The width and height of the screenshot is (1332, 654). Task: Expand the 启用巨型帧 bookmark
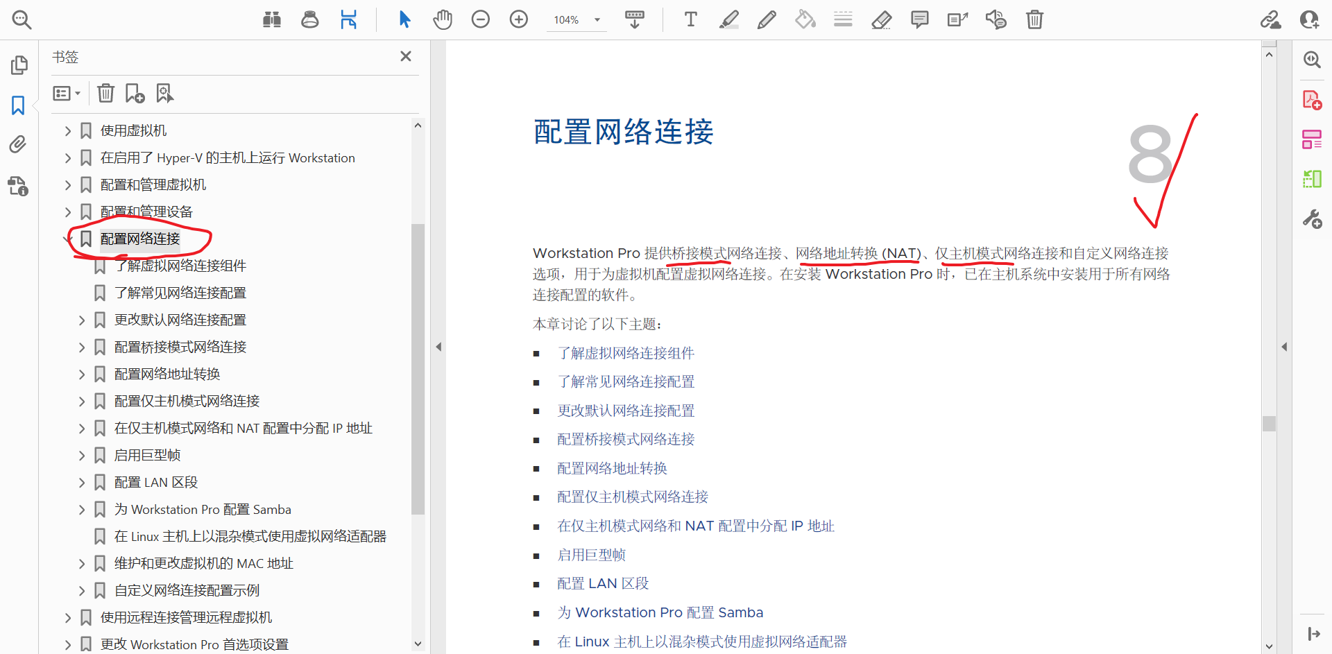tap(81, 455)
